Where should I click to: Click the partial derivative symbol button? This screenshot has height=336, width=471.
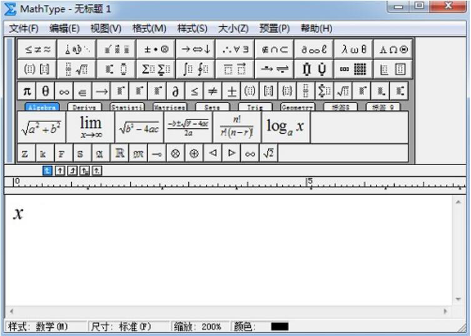[176, 91]
